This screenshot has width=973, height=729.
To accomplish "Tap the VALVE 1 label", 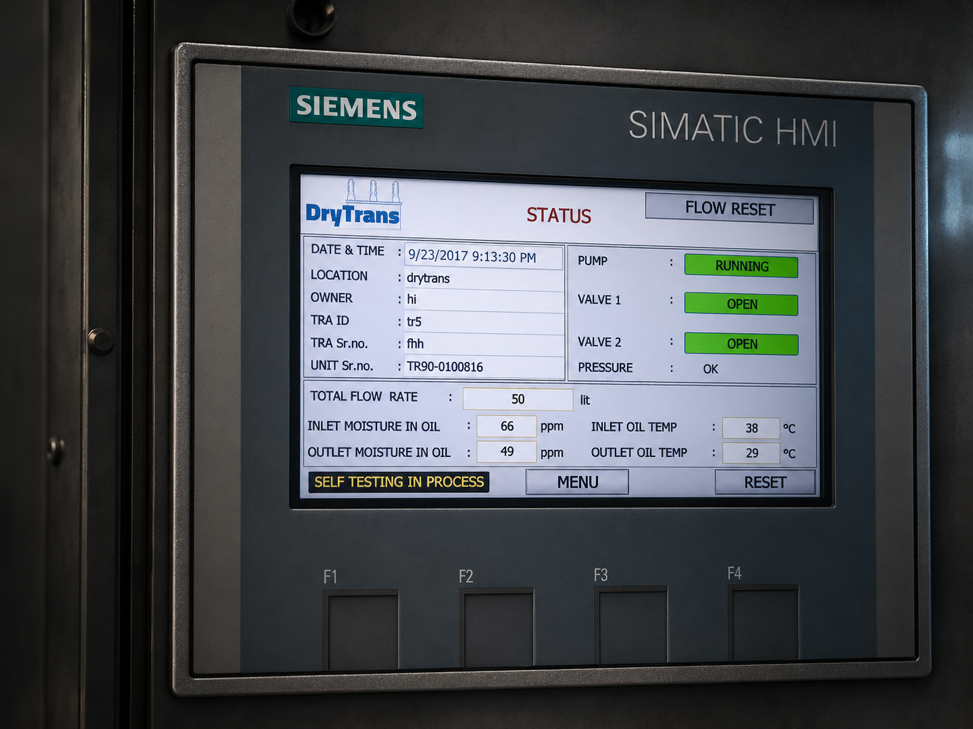I will click(x=599, y=299).
